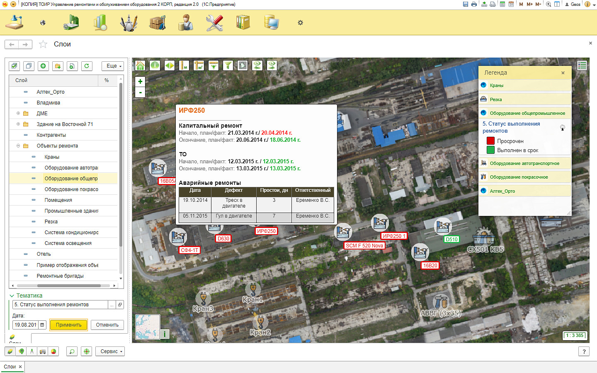Click the funnel filter icon on map toolbar
The width and height of the screenshot is (597, 373).
(228, 65)
